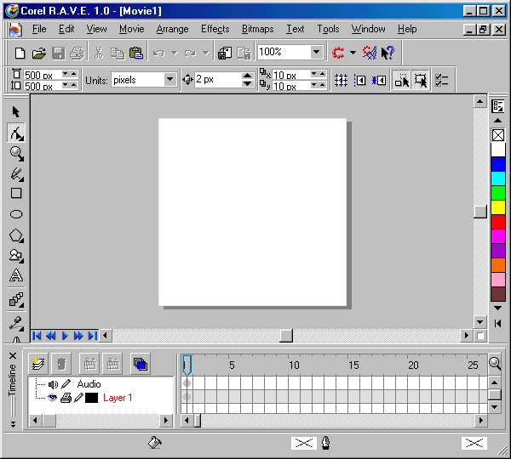Pick the red color swatch

[498, 222]
